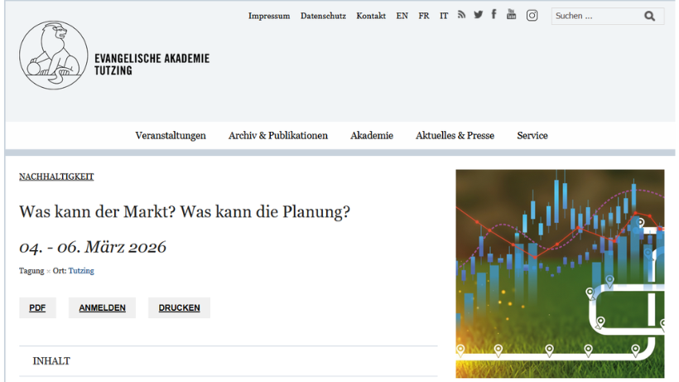
Task: Open the Service menu item
Action: (x=532, y=136)
